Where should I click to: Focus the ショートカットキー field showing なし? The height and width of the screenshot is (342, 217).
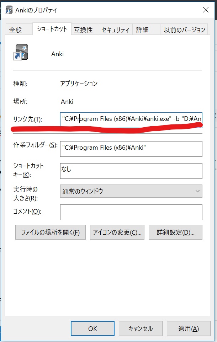pos(131,171)
